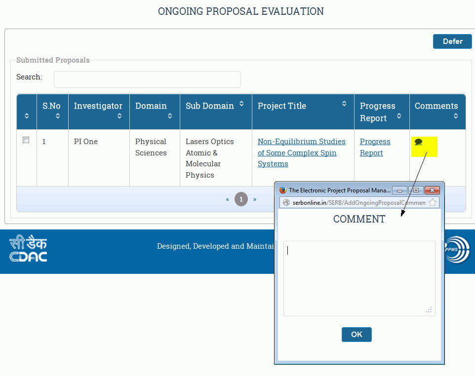Tick the checkbox for proposal row 1
Image resolution: width=475 pixels, height=376 pixels.
point(26,140)
